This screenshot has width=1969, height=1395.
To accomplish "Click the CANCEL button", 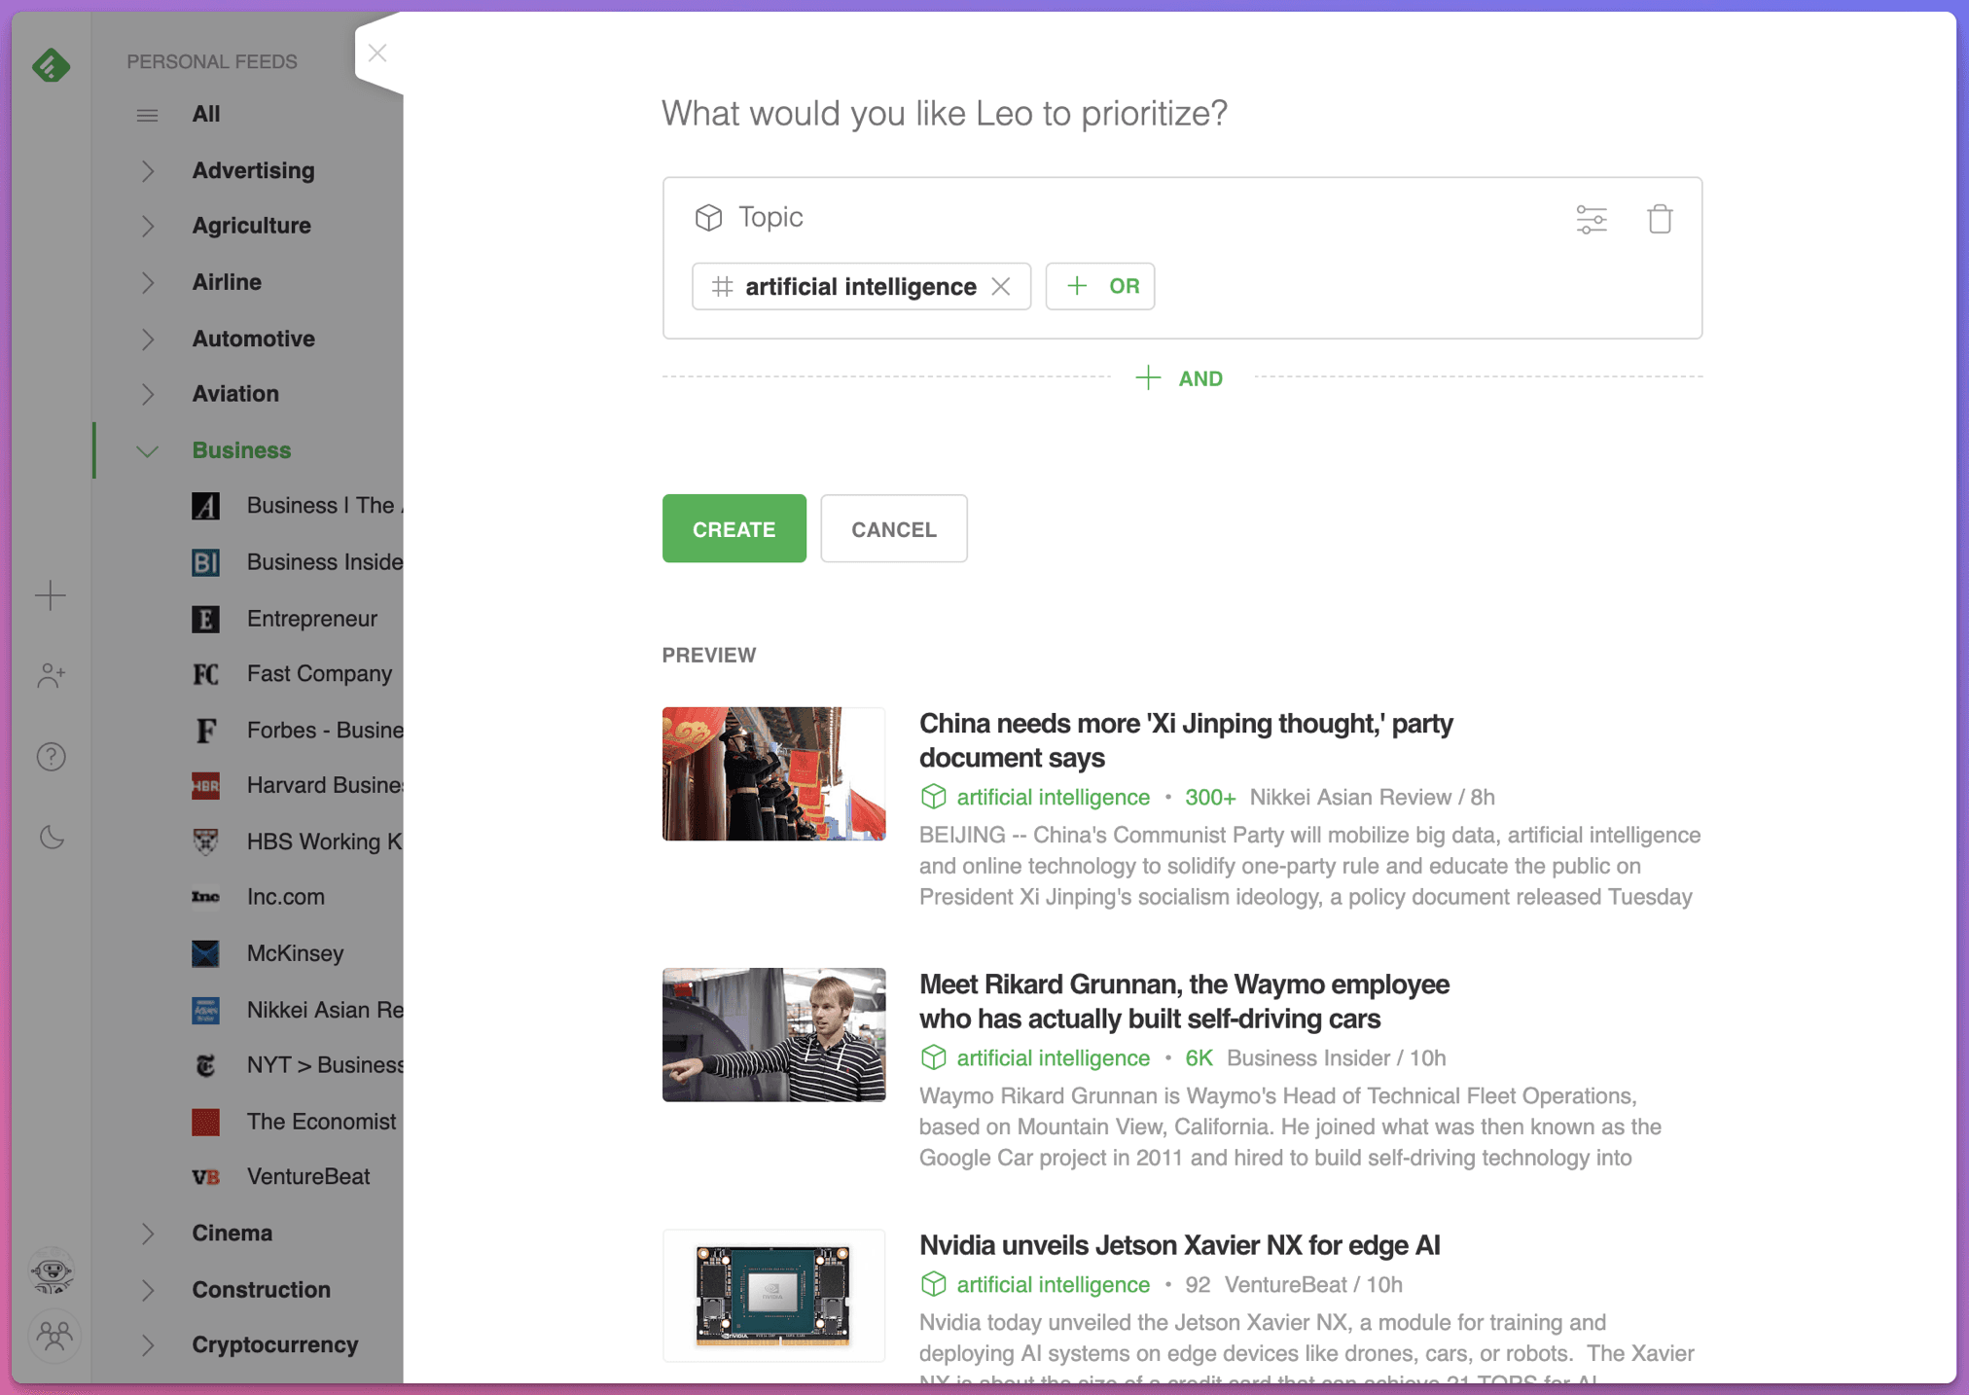I will (893, 528).
